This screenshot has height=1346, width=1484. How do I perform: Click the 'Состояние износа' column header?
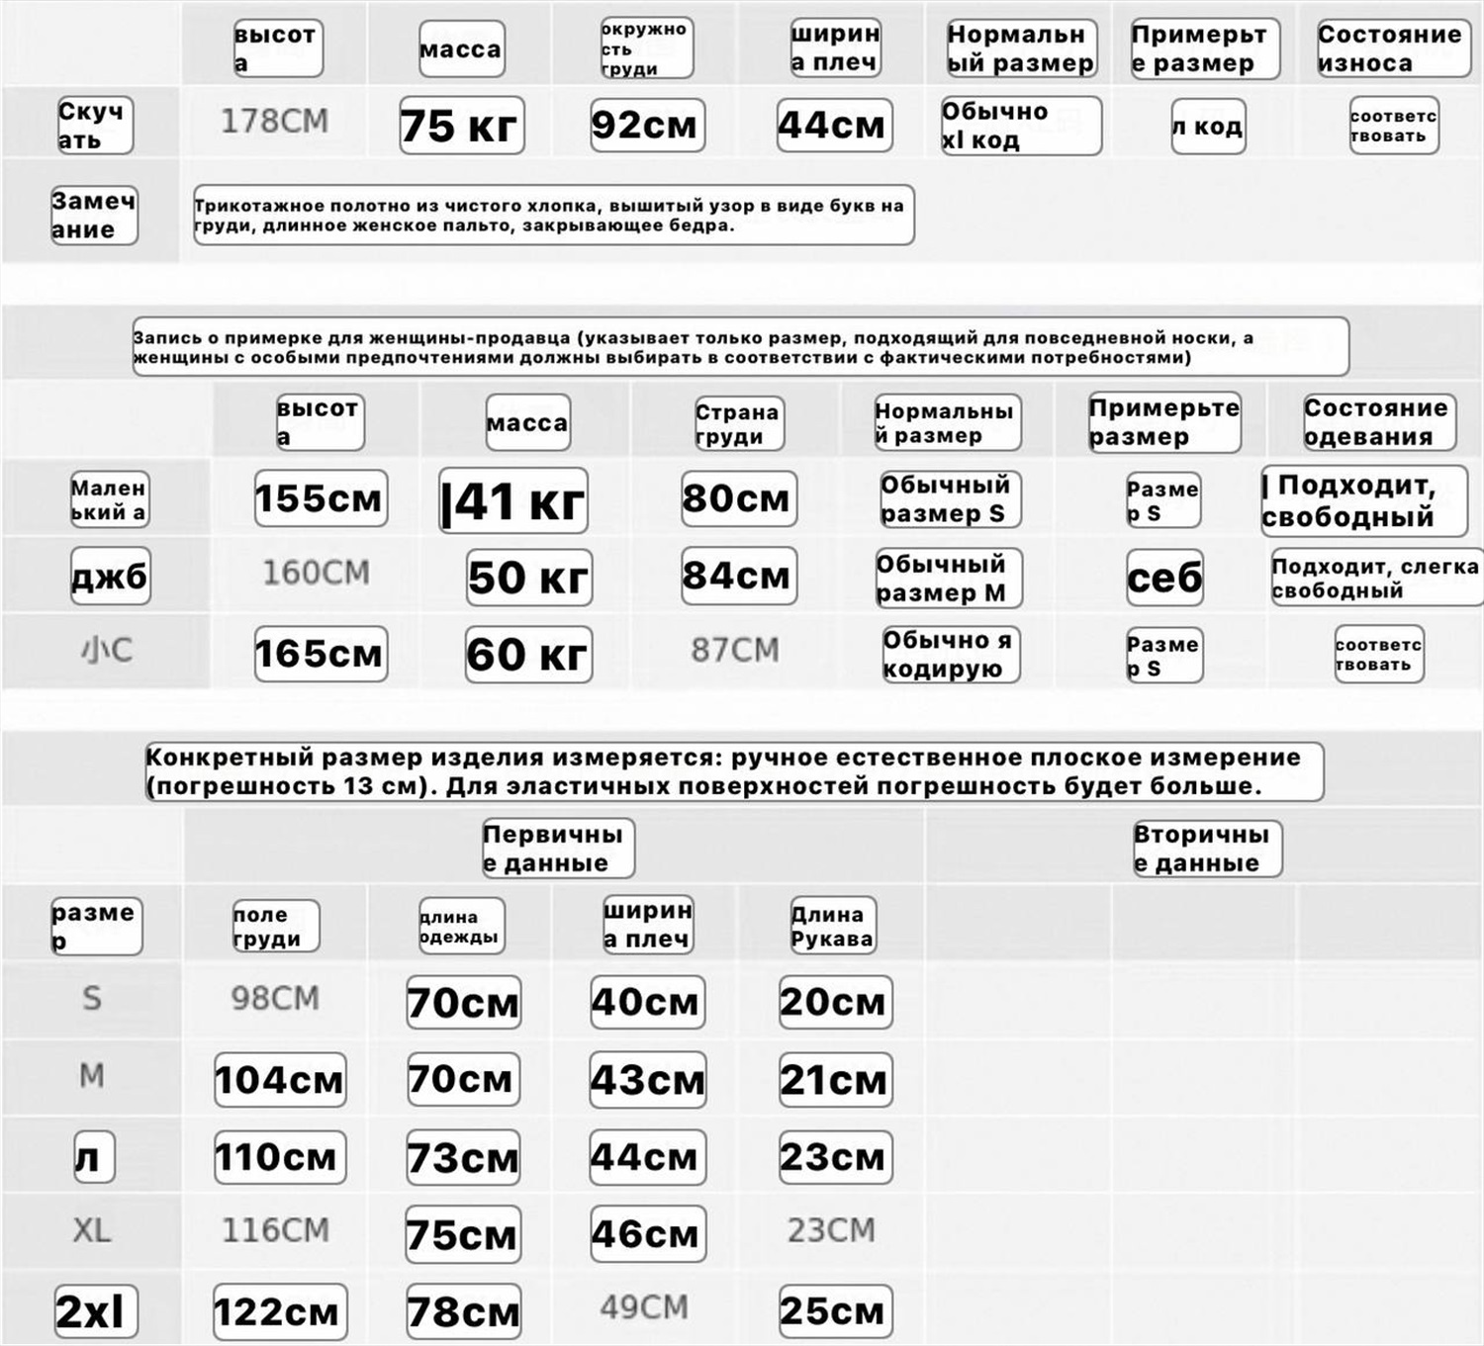(1394, 48)
